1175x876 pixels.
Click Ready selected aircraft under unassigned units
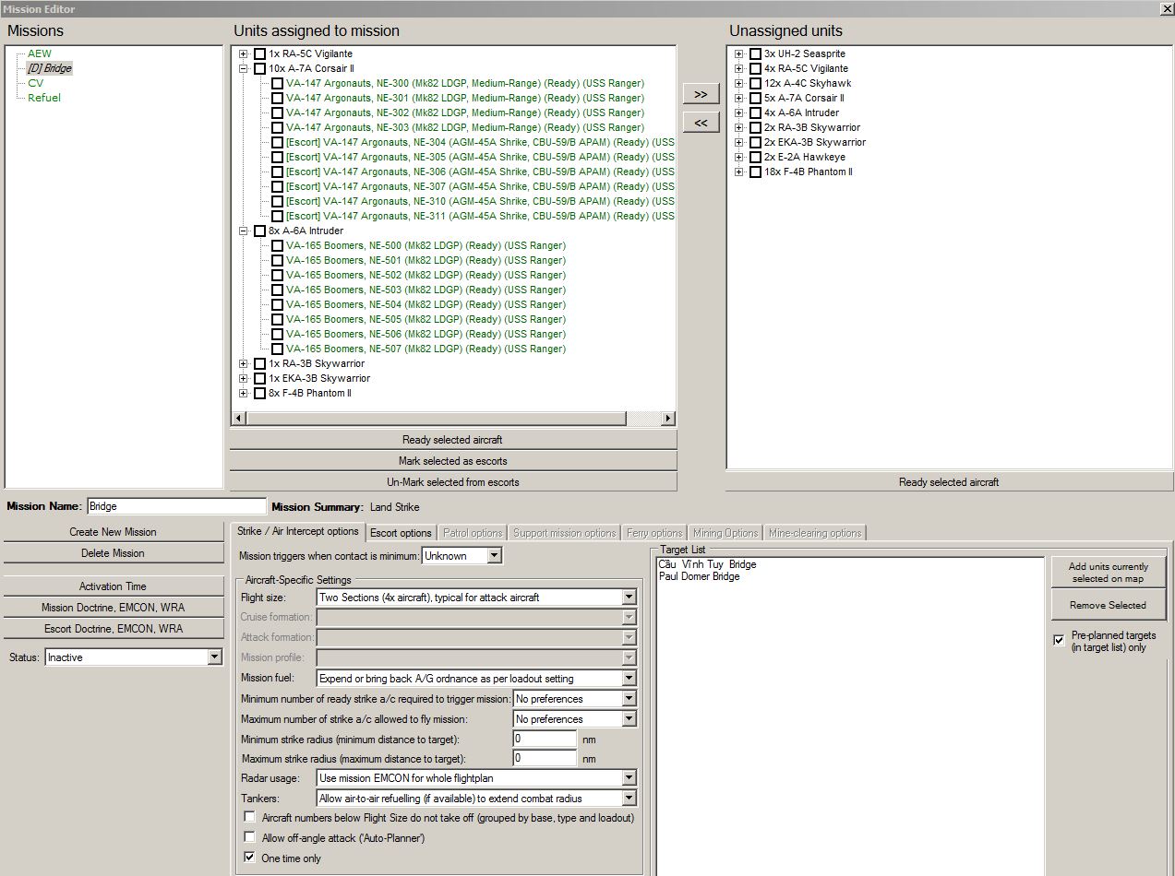pyautogui.click(x=949, y=482)
